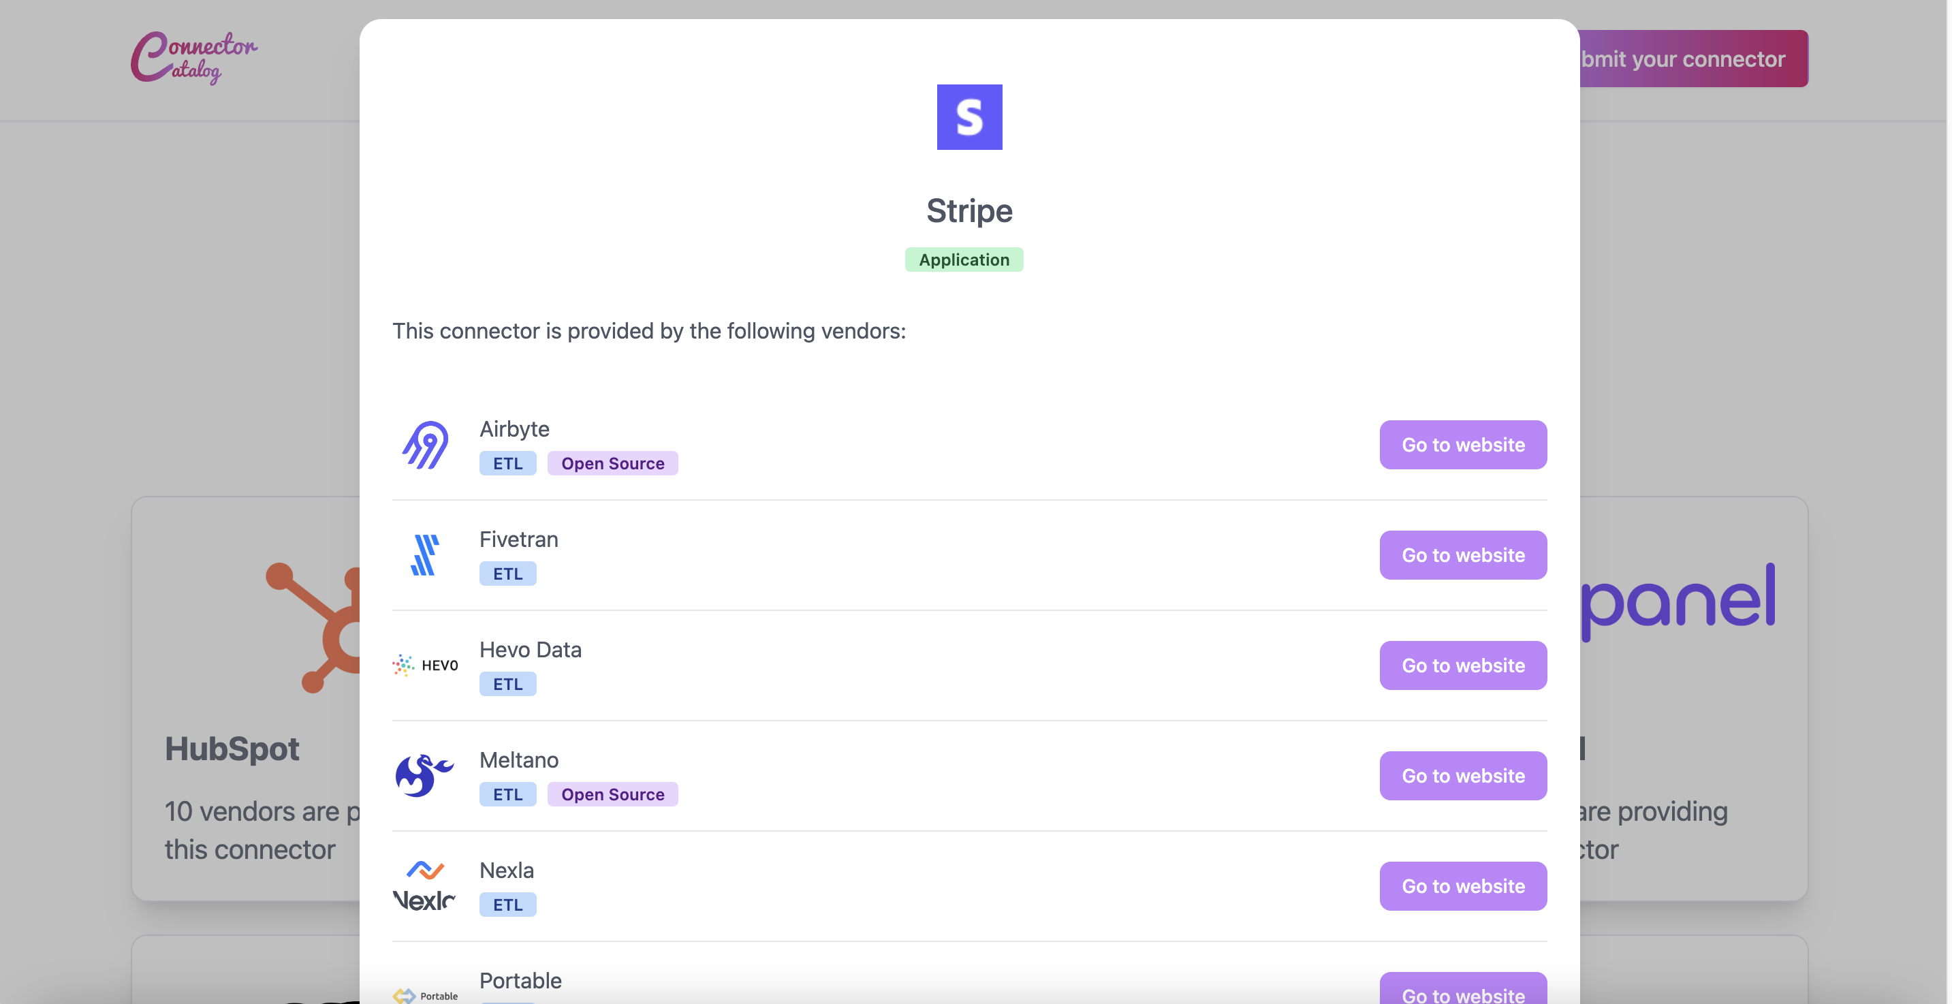Click the HubSpot card title in background
This screenshot has height=1004, width=1952.
pyautogui.click(x=232, y=749)
